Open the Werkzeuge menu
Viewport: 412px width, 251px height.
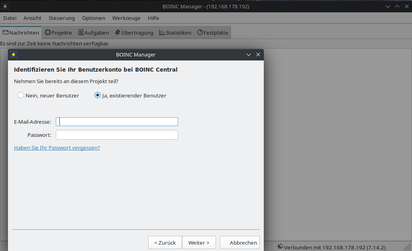[x=126, y=18]
